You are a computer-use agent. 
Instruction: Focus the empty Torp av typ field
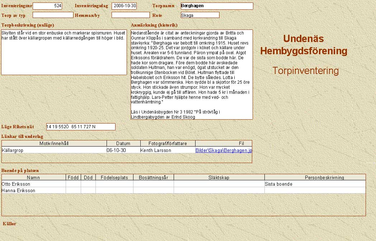click(53, 15)
